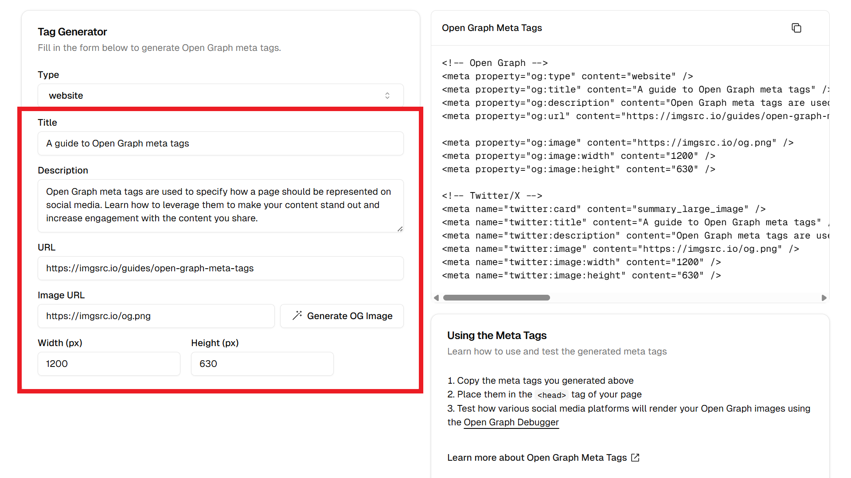851x478 pixels.
Task: Focus the Description text area
Action: pyautogui.click(x=220, y=205)
